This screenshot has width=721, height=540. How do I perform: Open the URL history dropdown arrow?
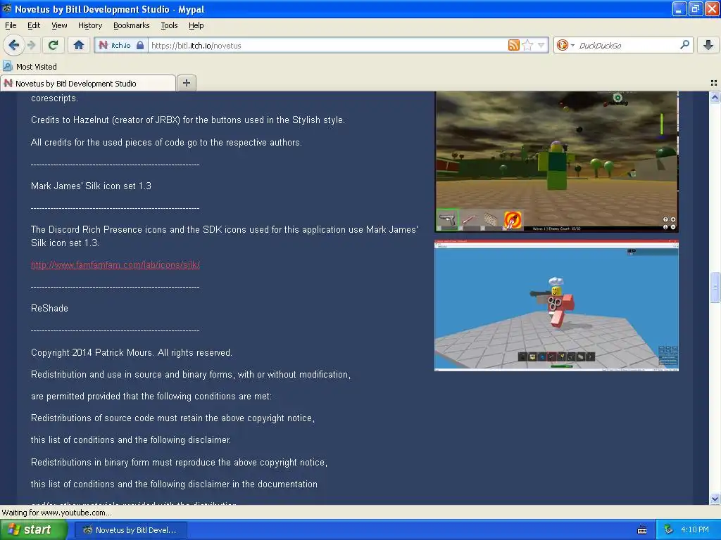tap(541, 45)
